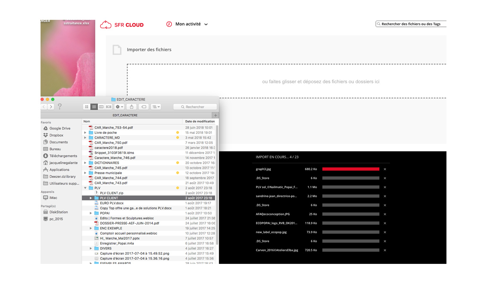Open the Mon activité dropdown
This screenshot has height=284, width=487.
187,24
